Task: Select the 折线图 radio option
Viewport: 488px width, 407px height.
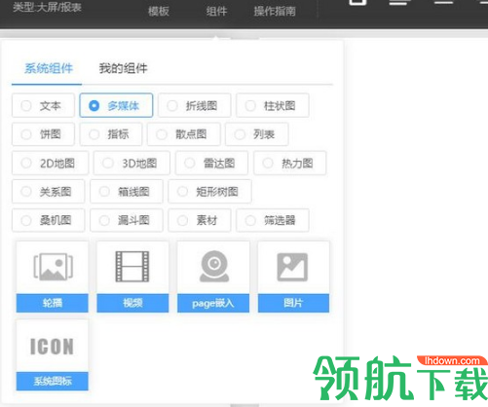Action: pos(194,105)
